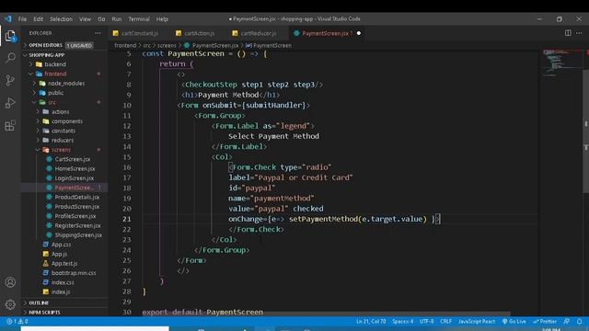
Task: Expand the Open Editors section
Action: point(45,45)
